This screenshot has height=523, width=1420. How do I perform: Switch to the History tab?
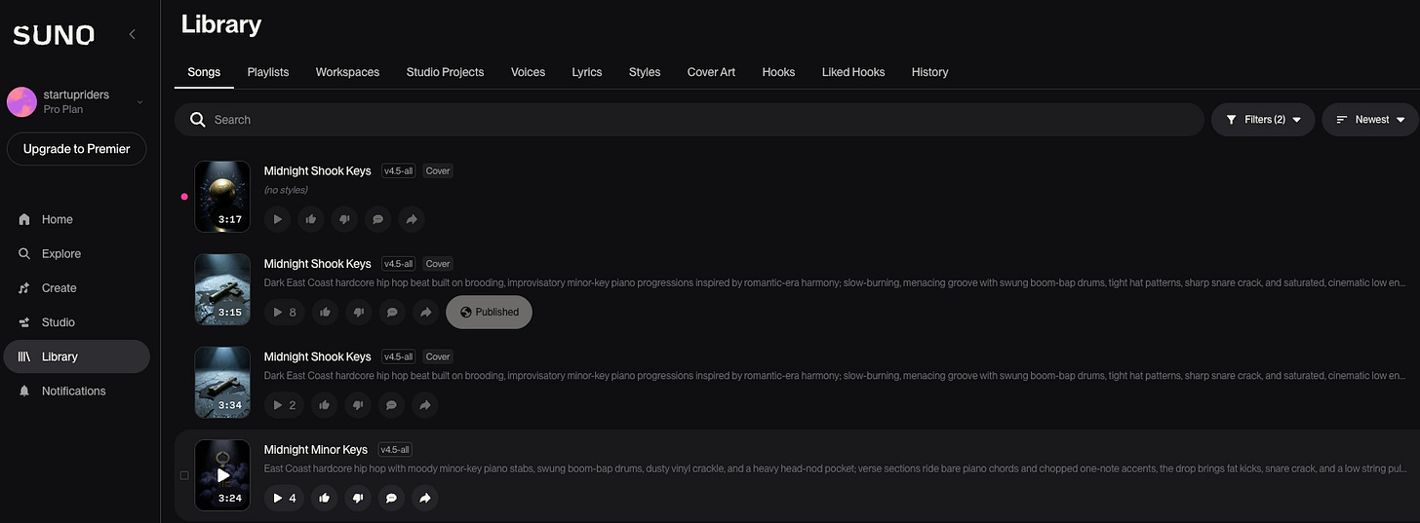(x=929, y=72)
